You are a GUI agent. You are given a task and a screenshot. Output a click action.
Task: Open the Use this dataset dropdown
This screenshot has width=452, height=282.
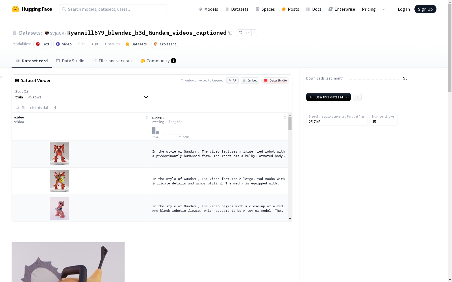pyautogui.click(x=329, y=97)
